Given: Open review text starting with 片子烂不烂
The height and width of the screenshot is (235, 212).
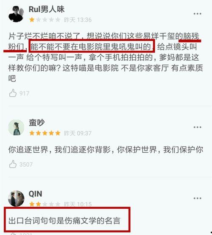Looking at the screenshot, I should (106, 57).
